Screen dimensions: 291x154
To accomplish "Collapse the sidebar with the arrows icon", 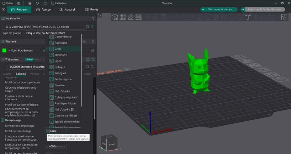I will (99, 15).
